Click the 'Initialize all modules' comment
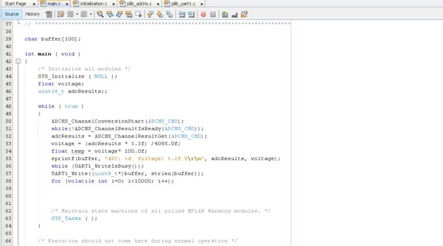This screenshot has width=443, height=246. (84, 69)
